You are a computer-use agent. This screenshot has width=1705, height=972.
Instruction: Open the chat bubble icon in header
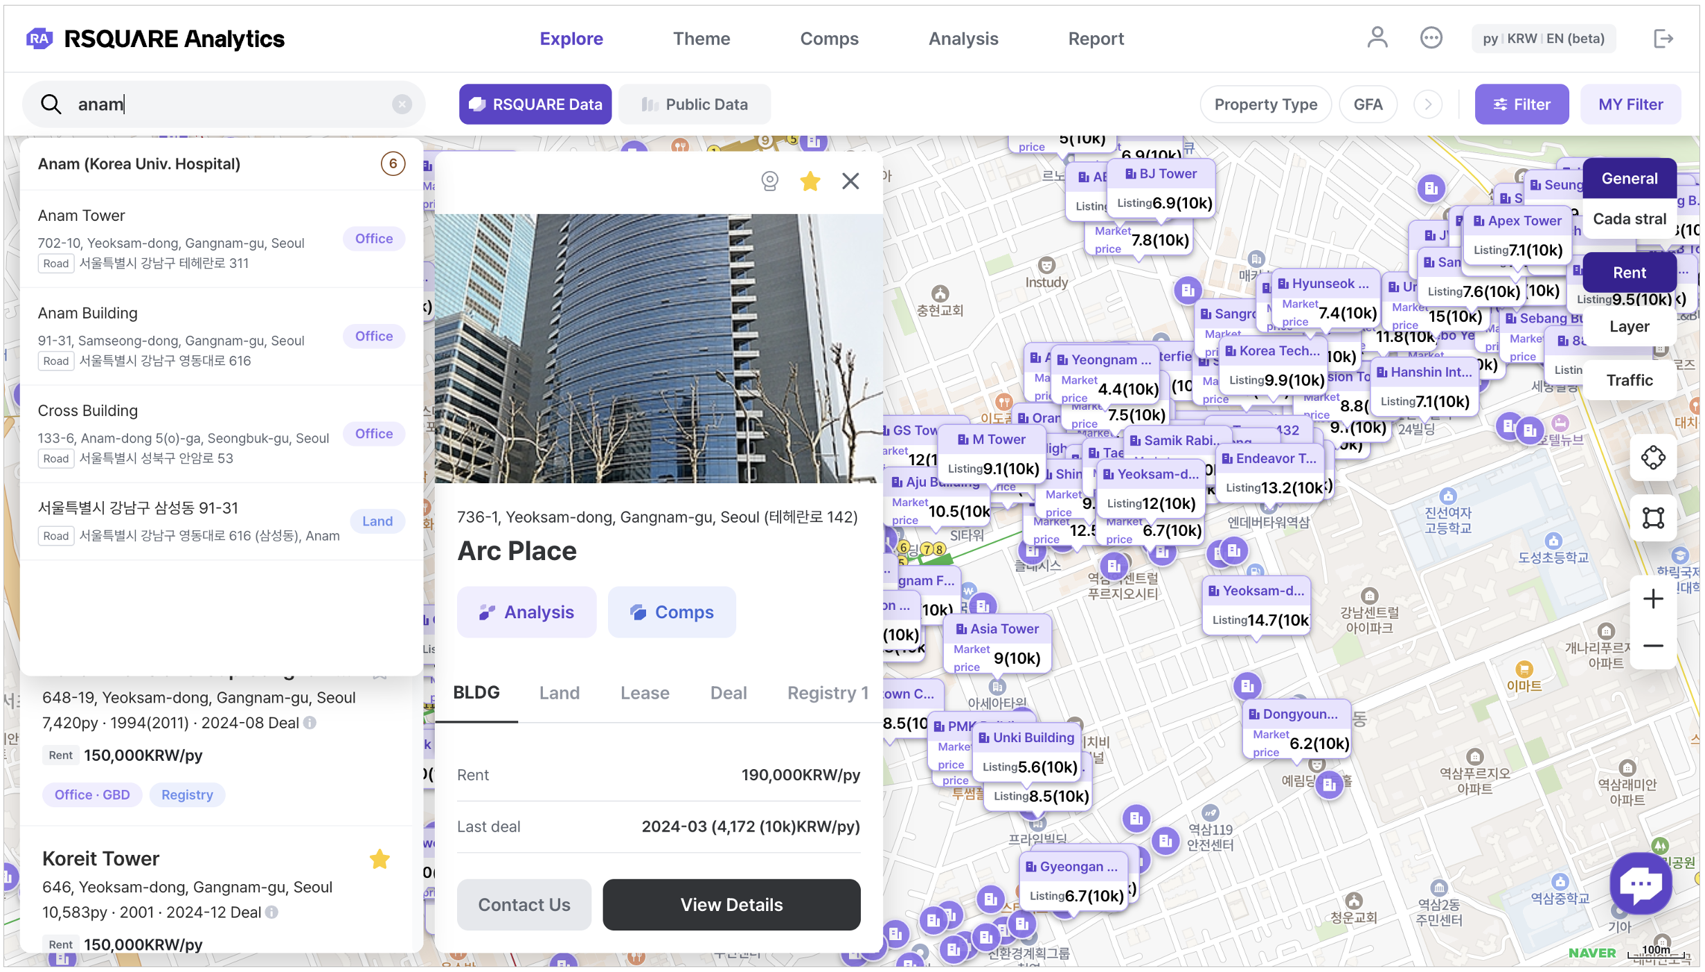click(x=1431, y=38)
